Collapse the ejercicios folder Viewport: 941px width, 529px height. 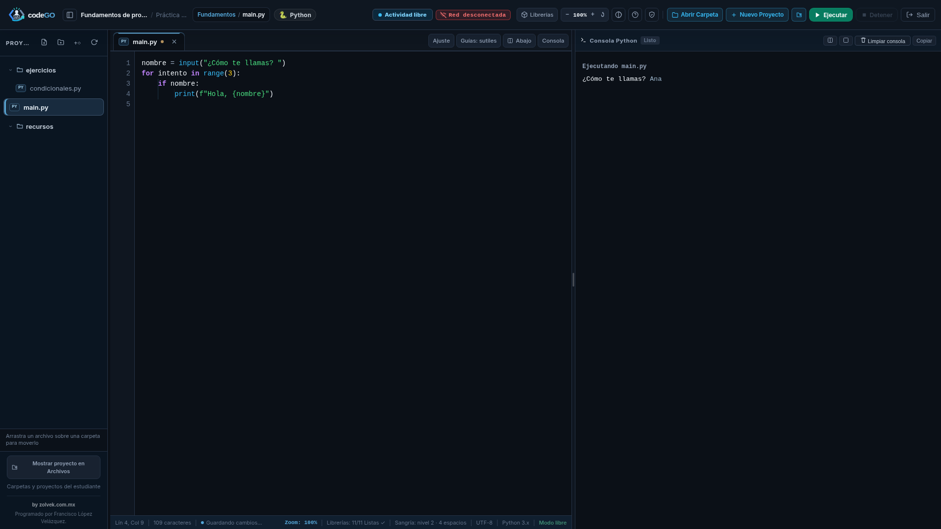point(10,71)
